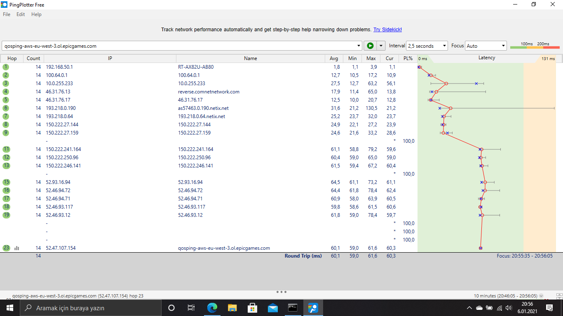The height and width of the screenshot is (316, 563).
Task: Click the hop 2 green circle
Action: (x=6, y=75)
